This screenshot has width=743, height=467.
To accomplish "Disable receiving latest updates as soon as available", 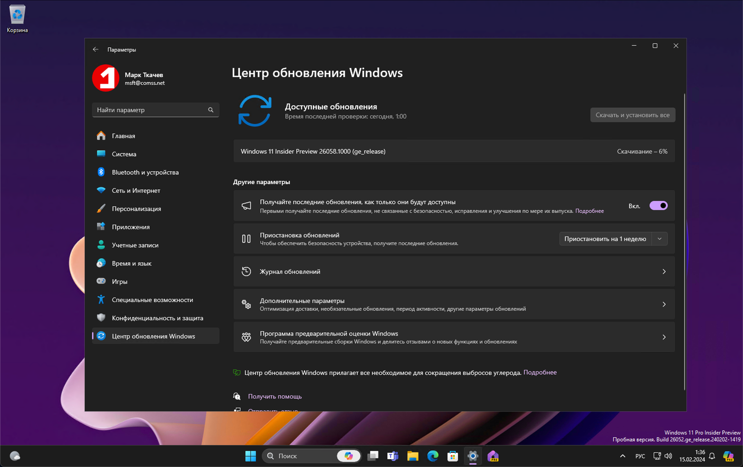I will click(658, 205).
